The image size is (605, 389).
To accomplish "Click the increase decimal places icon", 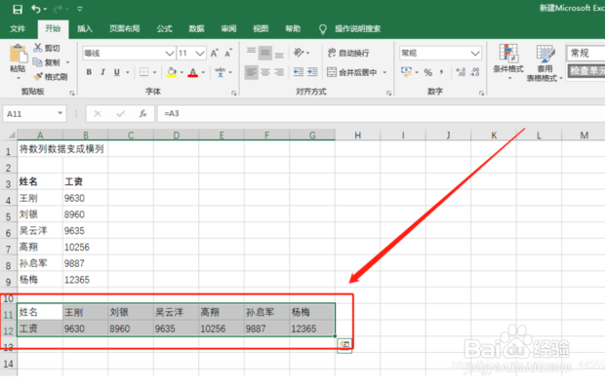I will click(461, 72).
